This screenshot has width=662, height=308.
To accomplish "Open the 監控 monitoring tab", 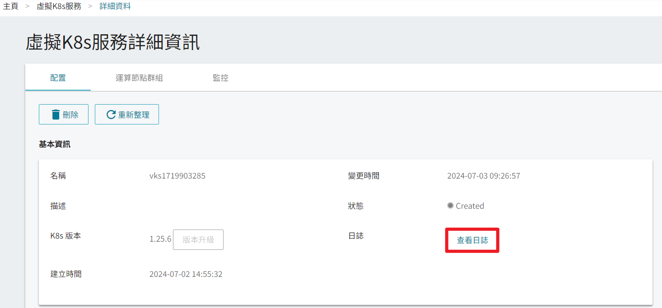I will 220,78.
